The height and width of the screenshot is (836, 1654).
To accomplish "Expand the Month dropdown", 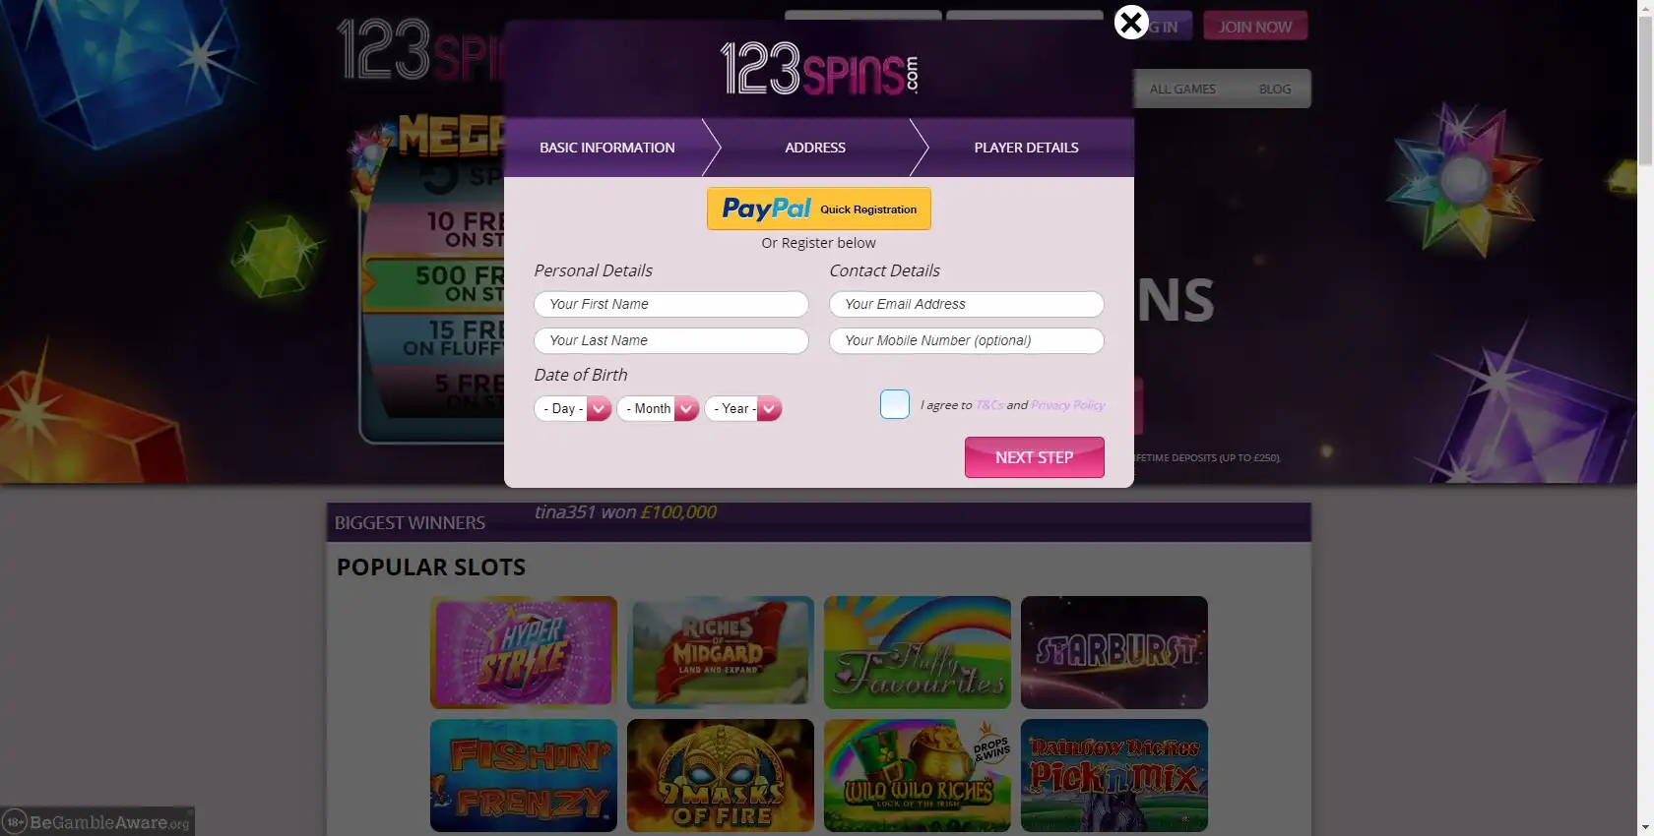I will [x=658, y=408].
